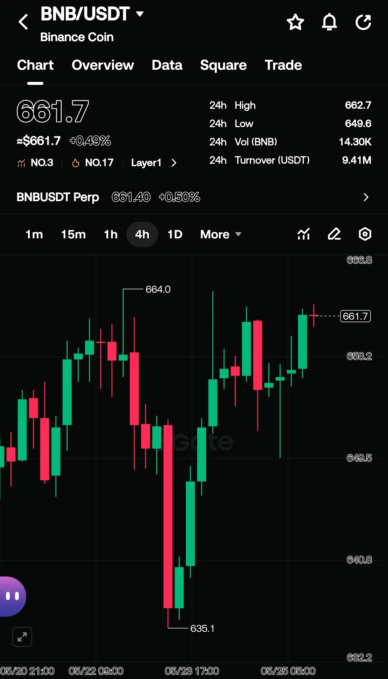Tap the perp change +0.50%
Viewport: 388px width, 679px height.
click(x=179, y=197)
